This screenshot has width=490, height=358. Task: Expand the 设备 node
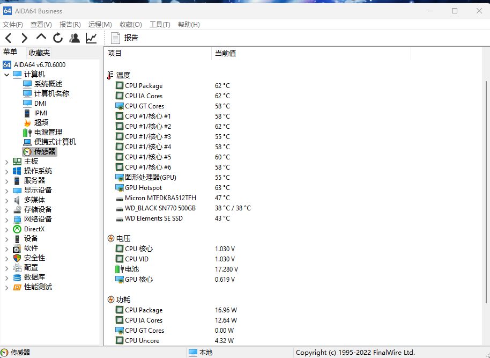point(6,239)
